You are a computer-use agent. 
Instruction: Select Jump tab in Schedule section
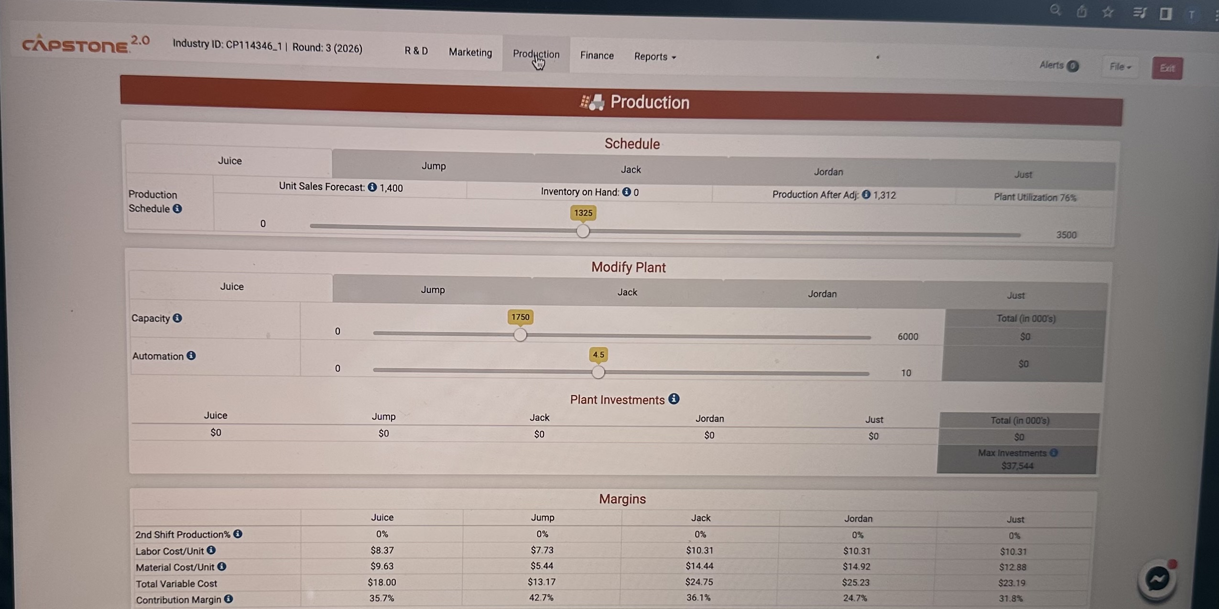click(433, 166)
